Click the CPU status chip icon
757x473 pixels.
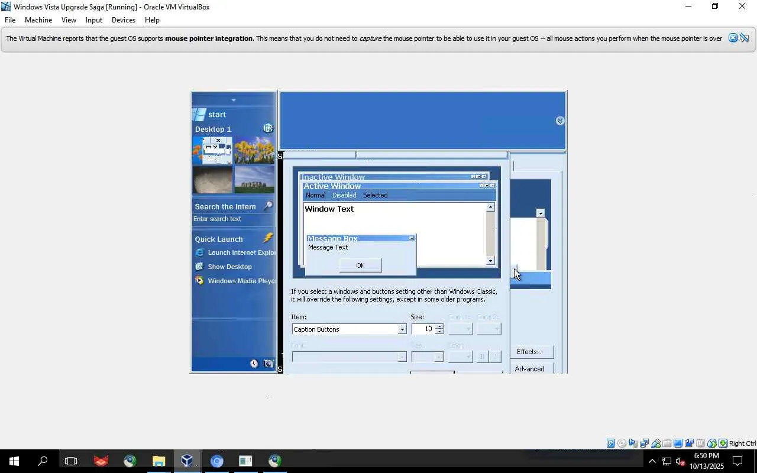coord(701,443)
